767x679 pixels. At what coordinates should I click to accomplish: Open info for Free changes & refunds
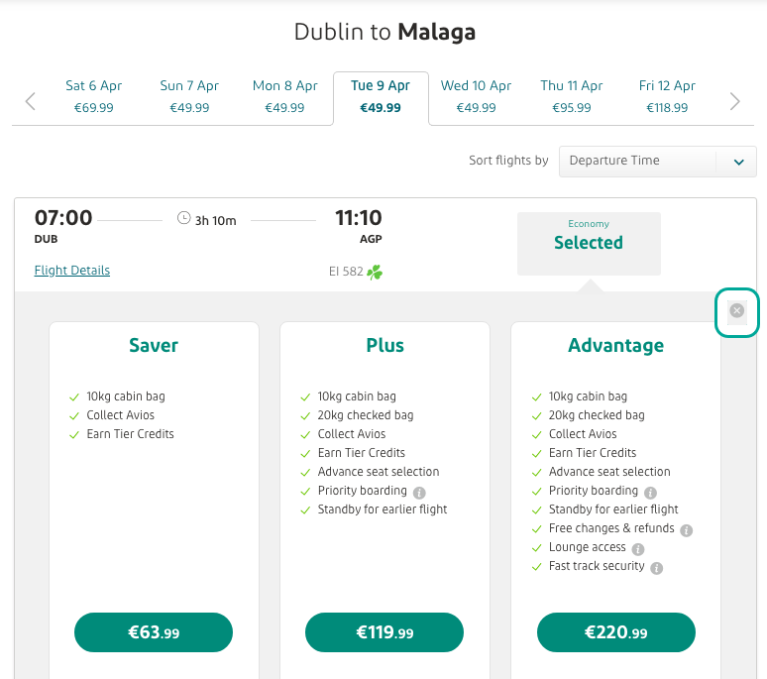tap(687, 529)
